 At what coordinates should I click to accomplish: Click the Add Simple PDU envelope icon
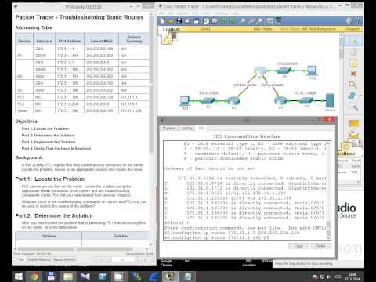(x=353, y=123)
